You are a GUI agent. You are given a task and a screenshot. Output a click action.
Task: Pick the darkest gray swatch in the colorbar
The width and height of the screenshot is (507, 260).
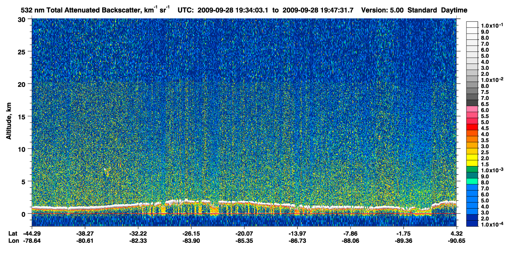pos(472,103)
